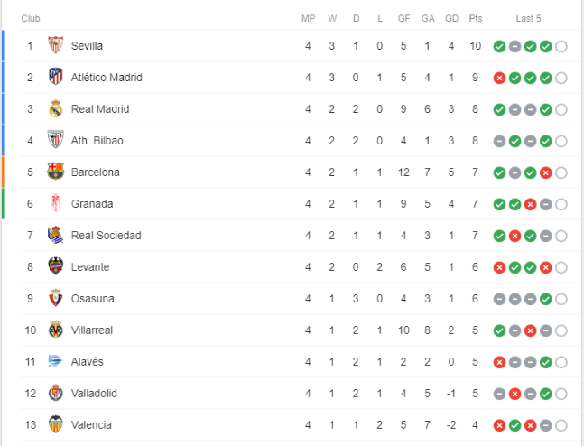Click the Club column header
Viewport: 584px width, 446px height.
click(31, 18)
